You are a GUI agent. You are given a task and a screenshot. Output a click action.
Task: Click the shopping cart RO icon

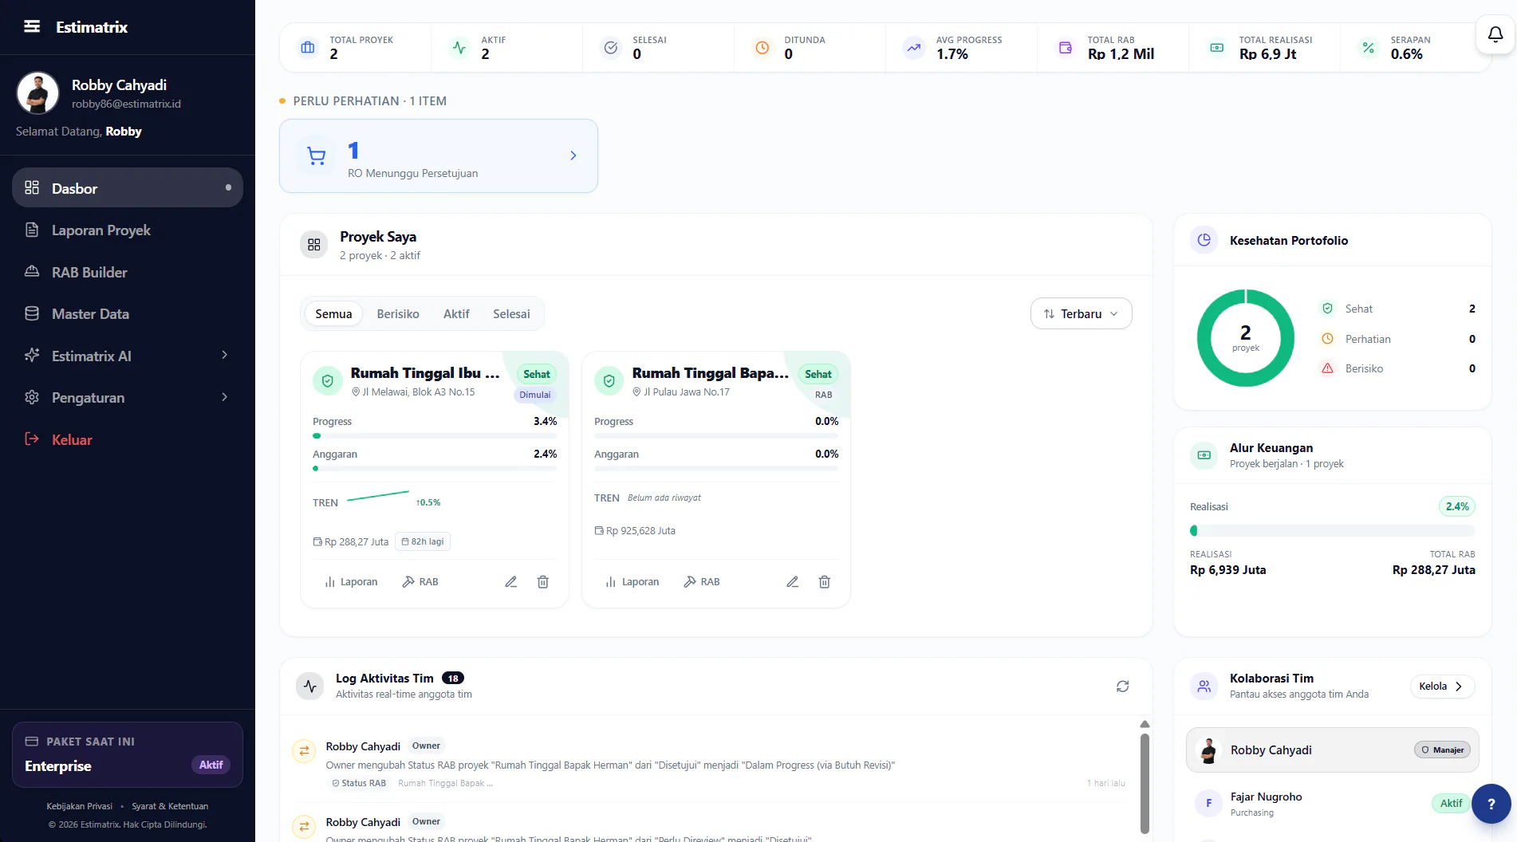coord(317,156)
